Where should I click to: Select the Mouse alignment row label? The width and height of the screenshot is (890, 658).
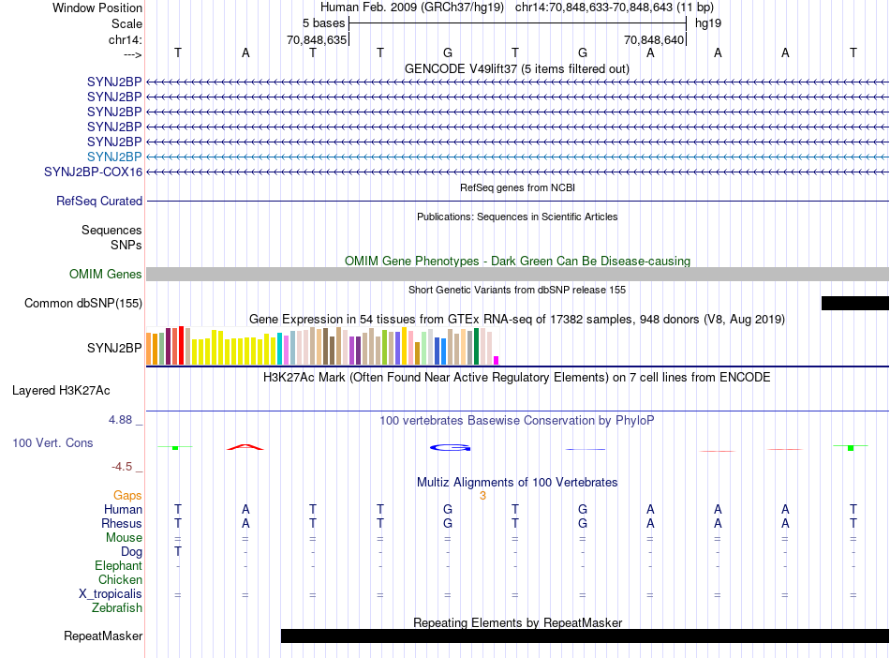(x=124, y=538)
